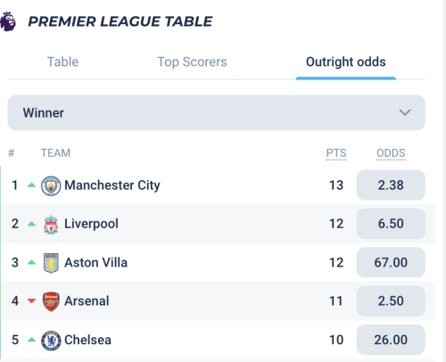Screen dimensions: 446x362
Task: Select Chelsea odds 26.00
Action: pyautogui.click(x=391, y=340)
